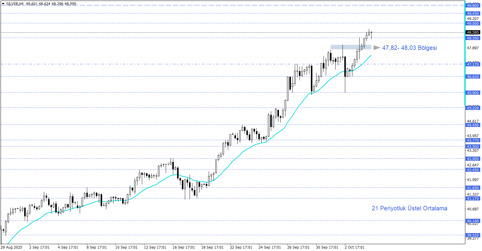
Task: Select the '21 Periyotluk Üstel Ortalama' text label
Action: (409, 208)
